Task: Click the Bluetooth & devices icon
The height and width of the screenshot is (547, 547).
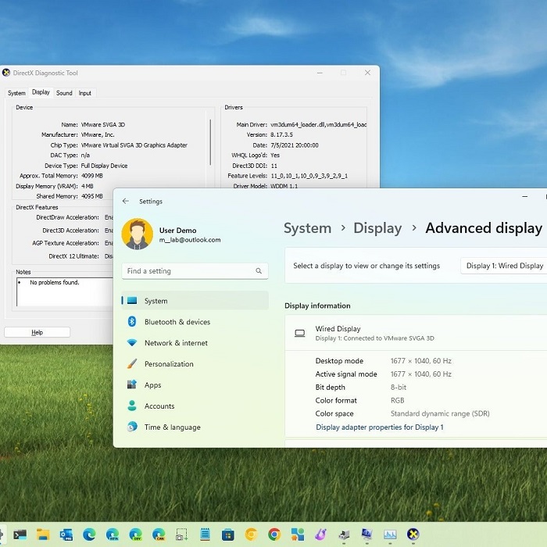Action: click(x=132, y=322)
